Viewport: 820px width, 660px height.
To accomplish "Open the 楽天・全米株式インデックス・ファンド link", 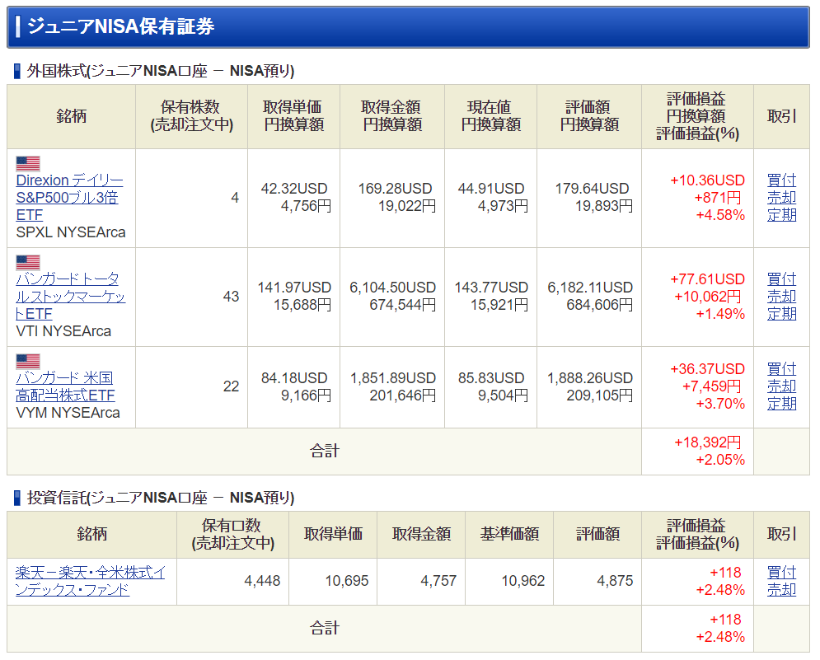I will pos(90,581).
